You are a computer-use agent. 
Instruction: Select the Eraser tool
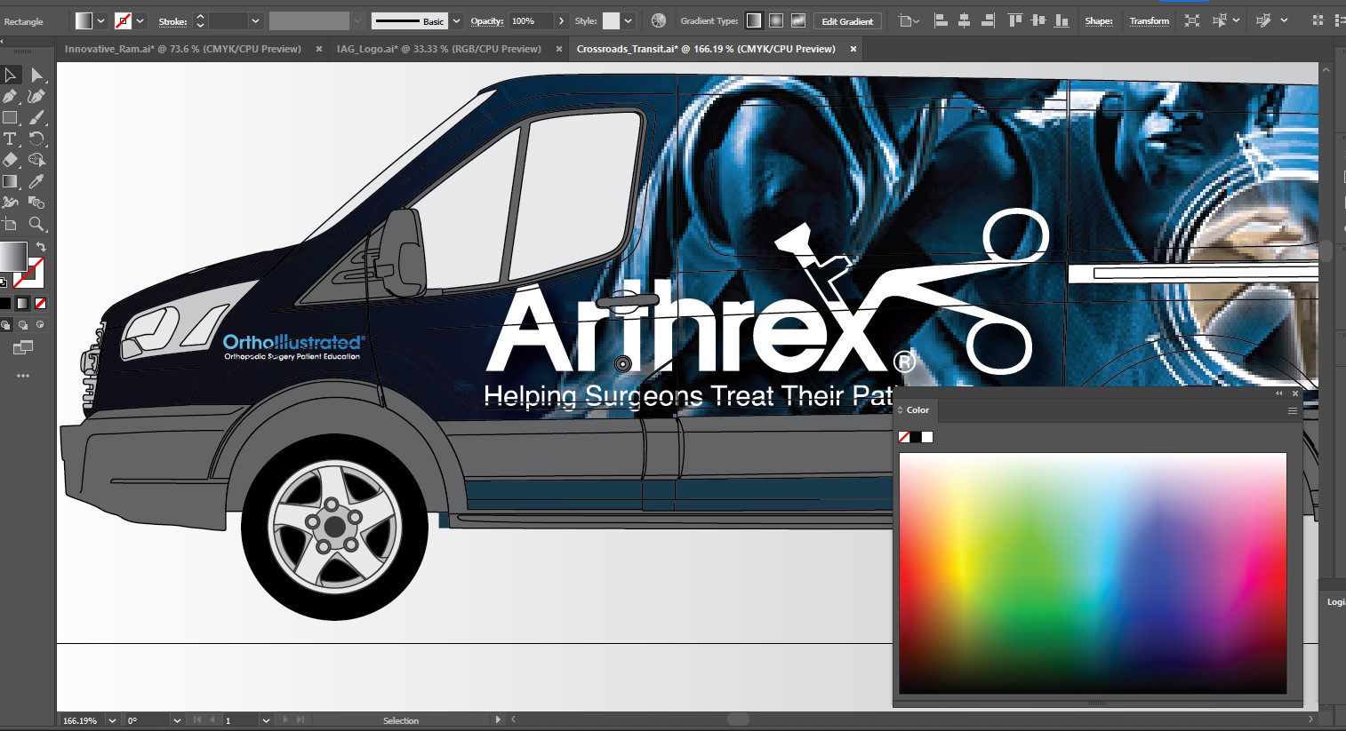(12, 160)
